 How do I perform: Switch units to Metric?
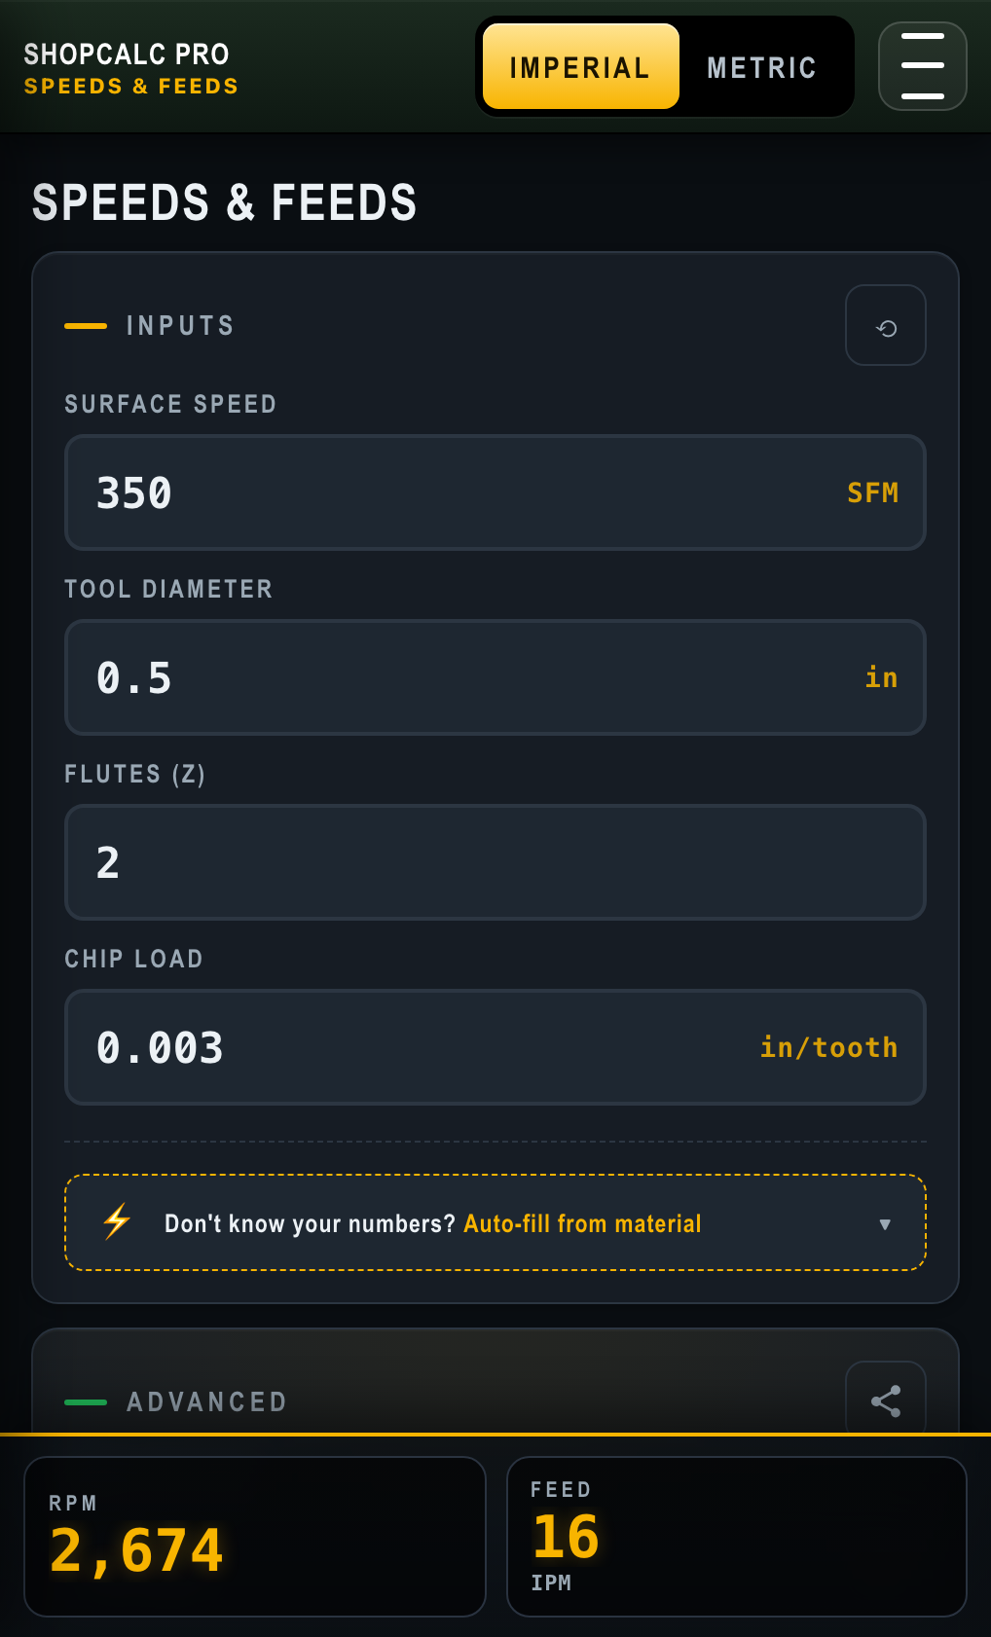click(x=761, y=67)
